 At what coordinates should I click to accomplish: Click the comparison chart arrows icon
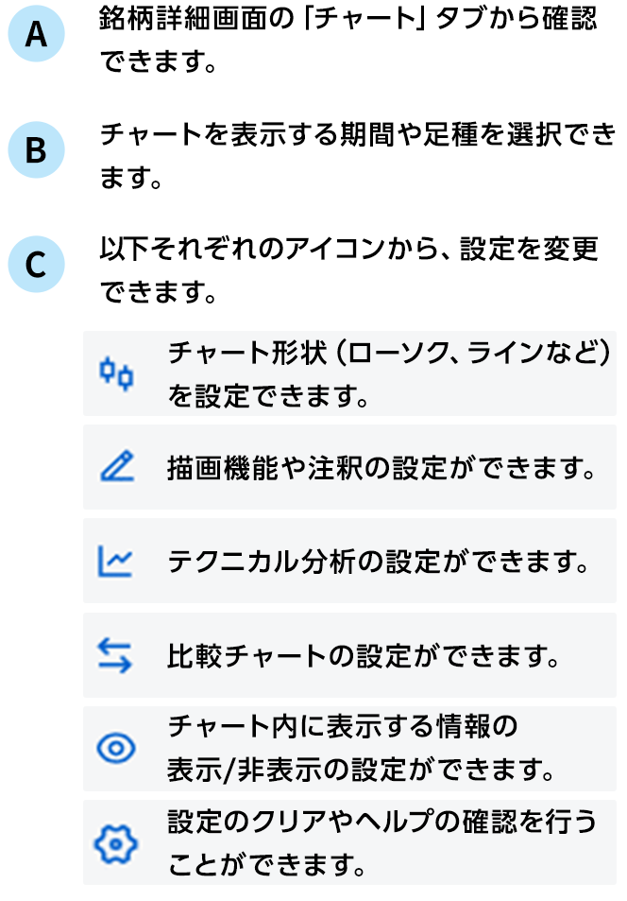(116, 654)
